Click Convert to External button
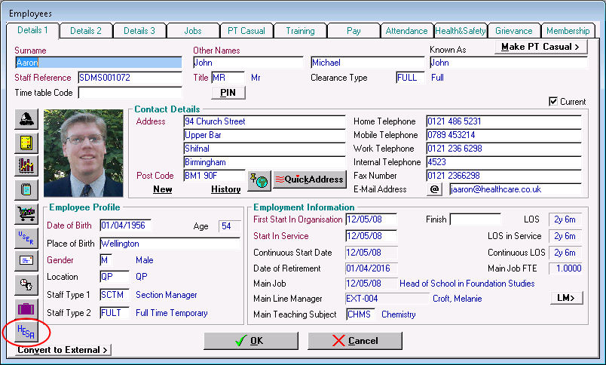The width and height of the screenshot is (606, 365). 63,350
